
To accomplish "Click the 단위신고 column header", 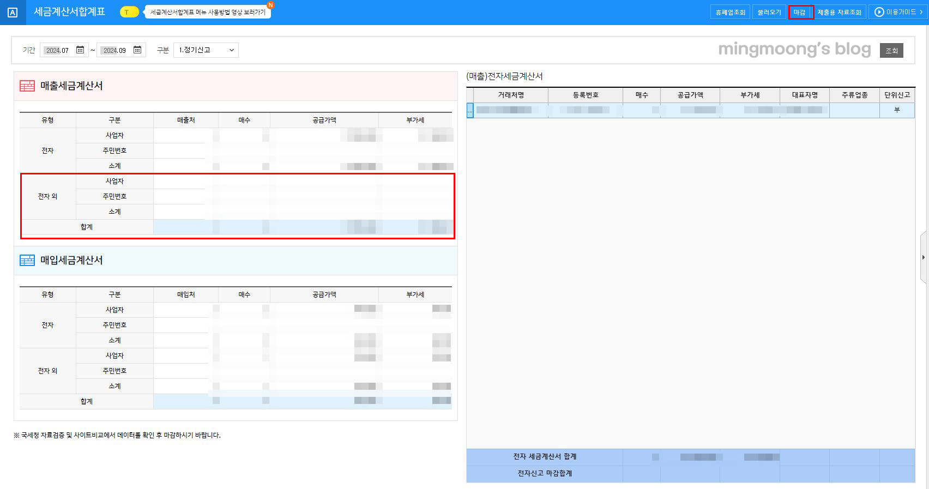I will pos(897,95).
